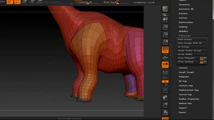
Task: Toggle the orange PolyF button at shelf bottom
Action: coord(165,119)
